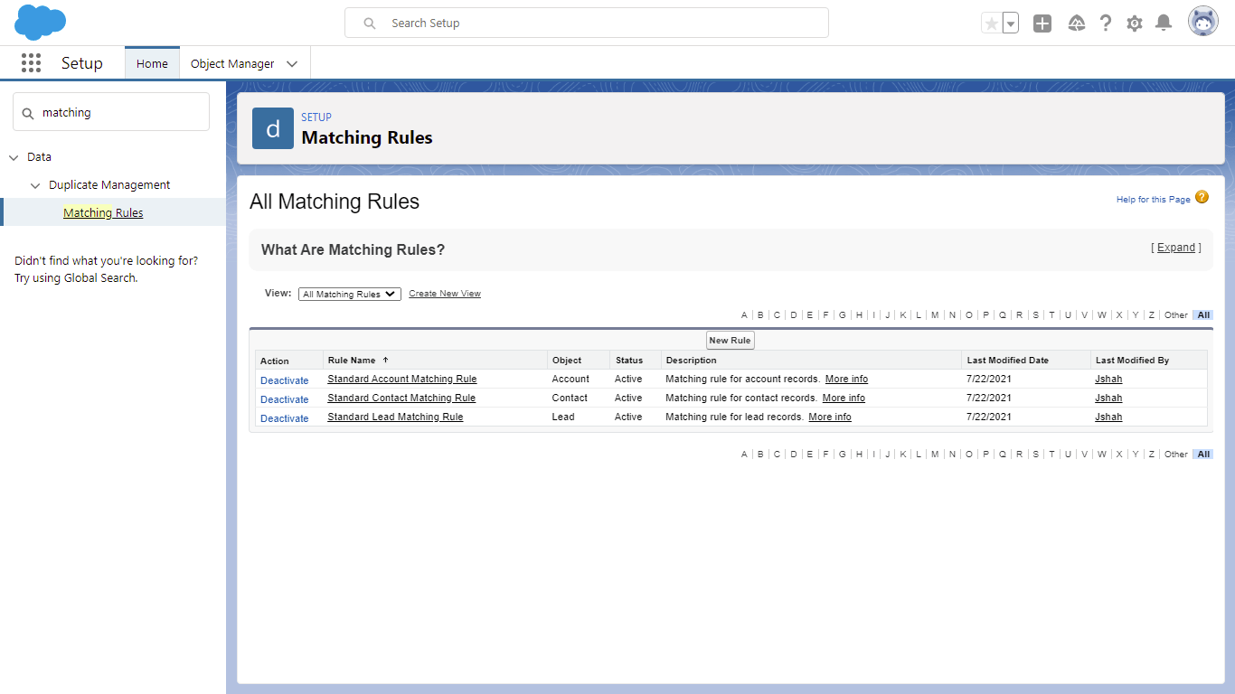Deactivate the Standard Account Matching Rule
The height and width of the screenshot is (694, 1235).
pos(285,380)
